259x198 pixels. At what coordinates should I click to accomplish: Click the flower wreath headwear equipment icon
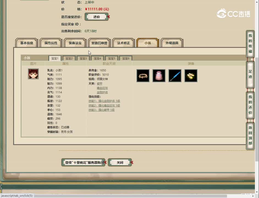click(143, 76)
